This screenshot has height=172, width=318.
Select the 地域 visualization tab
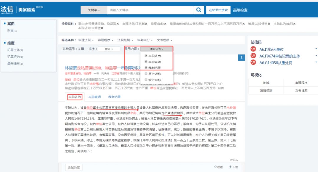point(266,83)
